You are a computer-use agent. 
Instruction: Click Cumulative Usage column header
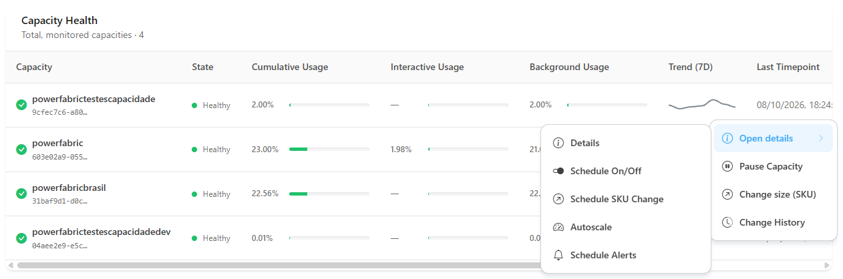290,67
